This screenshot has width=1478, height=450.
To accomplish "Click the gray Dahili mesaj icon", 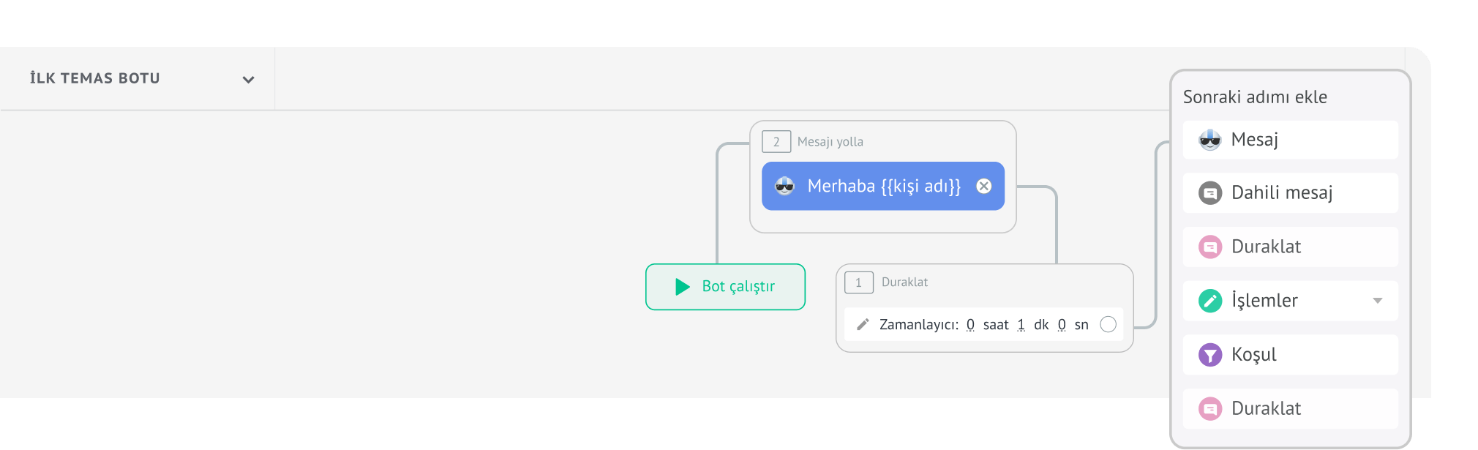I will (1210, 193).
